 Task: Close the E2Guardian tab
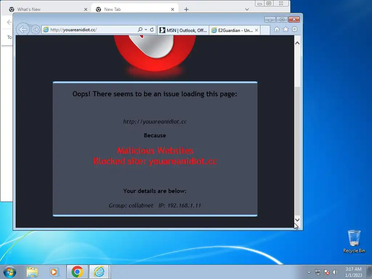click(256, 31)
